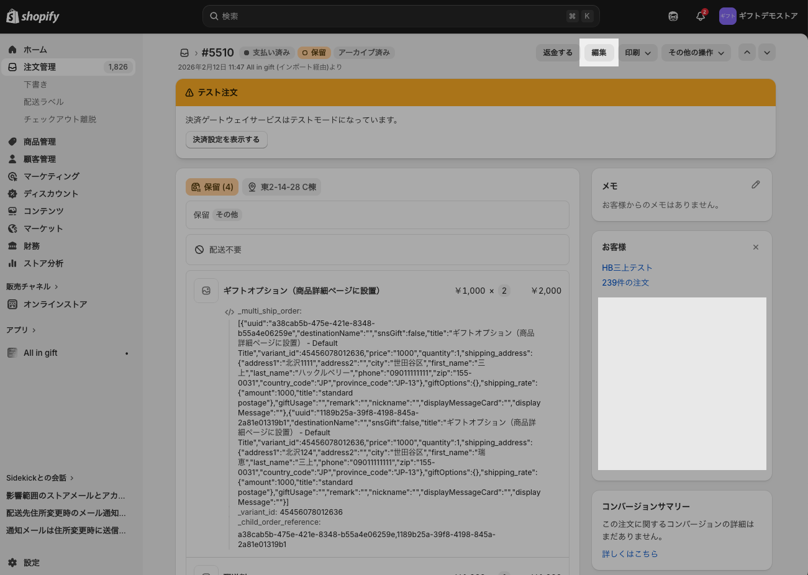Open the HB三上テスト customer link
This screenshot has width=808, height=575.
[627, 268]
